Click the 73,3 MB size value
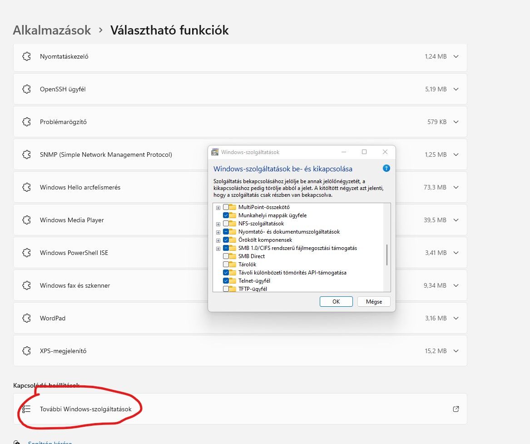Screen dimensions: 530x444 pos(435,187)
